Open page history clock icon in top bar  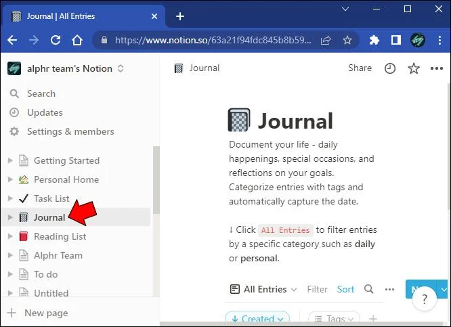(390, 68)
